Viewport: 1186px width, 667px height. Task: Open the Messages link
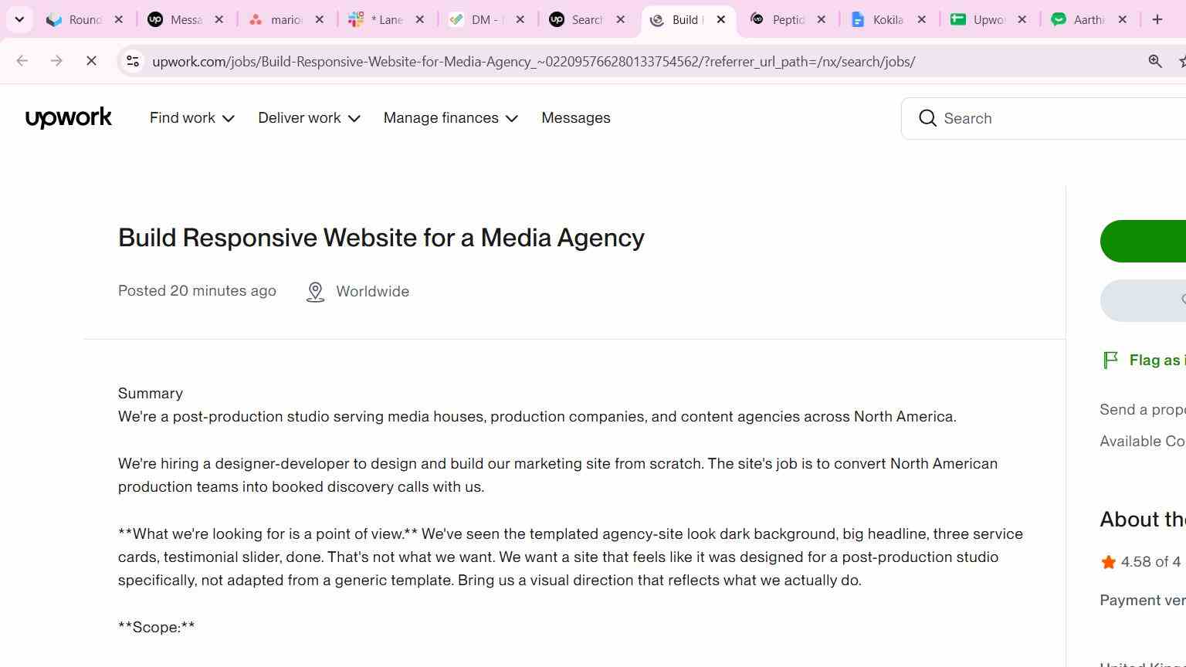click(576, 118)
